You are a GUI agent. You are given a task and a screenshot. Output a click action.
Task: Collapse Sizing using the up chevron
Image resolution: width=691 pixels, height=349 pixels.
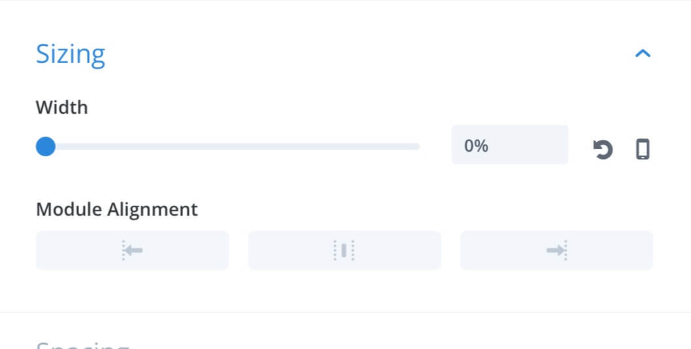643,54
